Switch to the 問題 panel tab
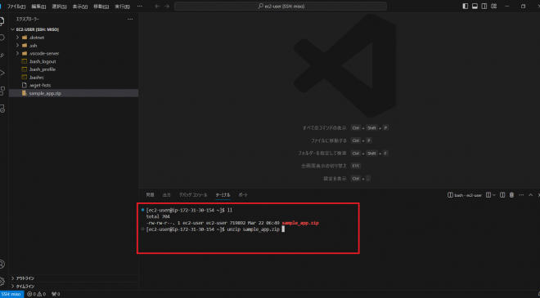 (151, 195)
